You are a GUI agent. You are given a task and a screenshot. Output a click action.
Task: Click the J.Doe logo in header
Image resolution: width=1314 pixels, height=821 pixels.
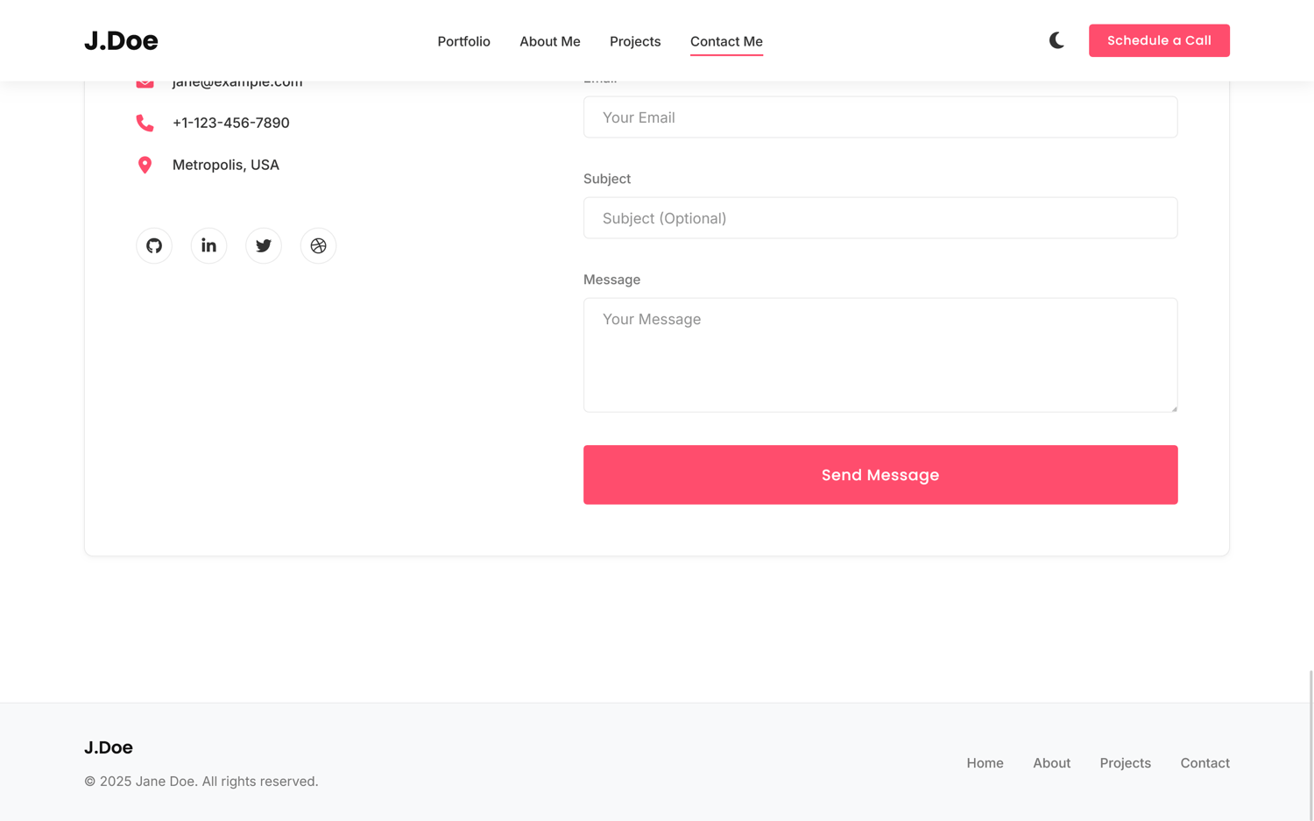121,41
